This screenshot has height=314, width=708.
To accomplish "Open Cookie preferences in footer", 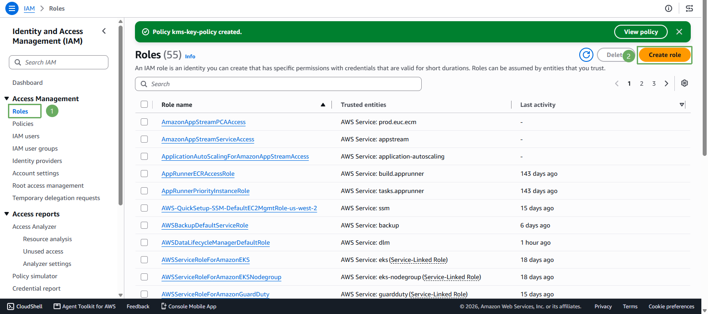I will click(671, 306).
